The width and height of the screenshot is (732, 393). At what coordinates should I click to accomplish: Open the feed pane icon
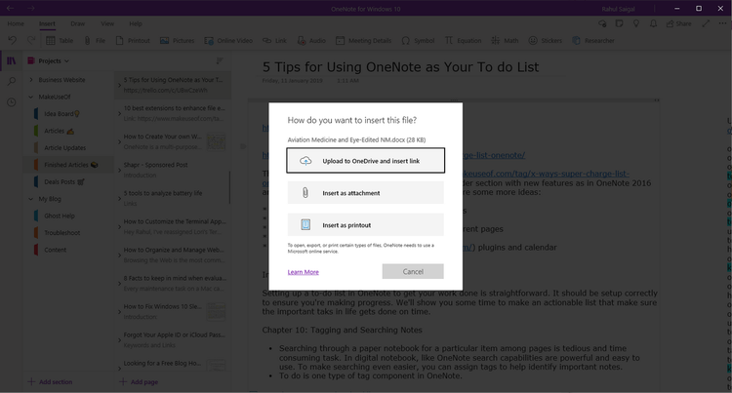[619, 23]
